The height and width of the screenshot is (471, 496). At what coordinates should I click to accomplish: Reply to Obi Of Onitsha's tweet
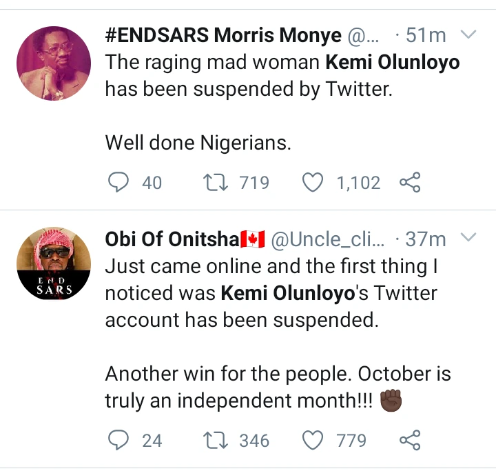tap(119, 439)
